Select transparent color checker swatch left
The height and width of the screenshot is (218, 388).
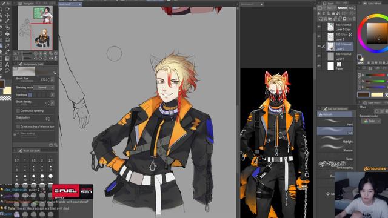[x=5, y=98]
